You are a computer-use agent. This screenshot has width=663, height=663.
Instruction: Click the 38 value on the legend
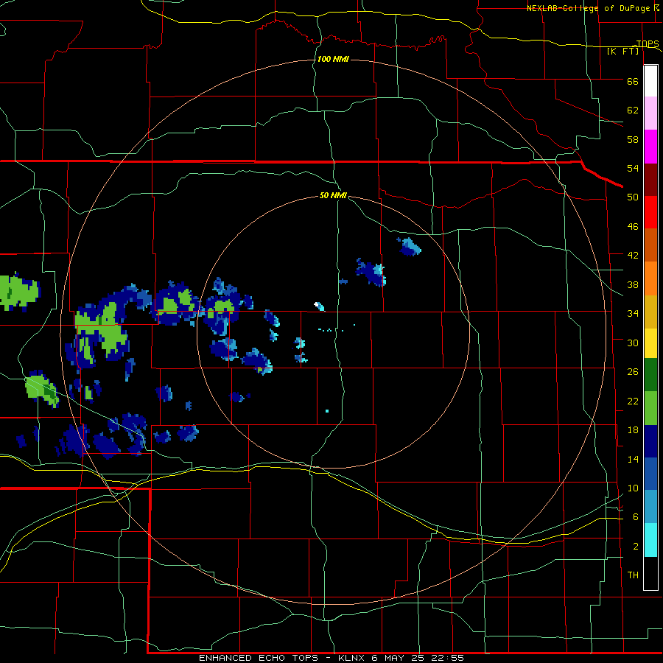pyautogui.click(x=633, y=284)
